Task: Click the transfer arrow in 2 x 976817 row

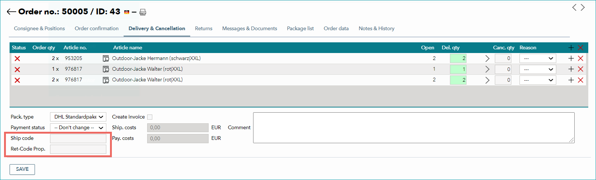Action: click(x=487, y=80)
